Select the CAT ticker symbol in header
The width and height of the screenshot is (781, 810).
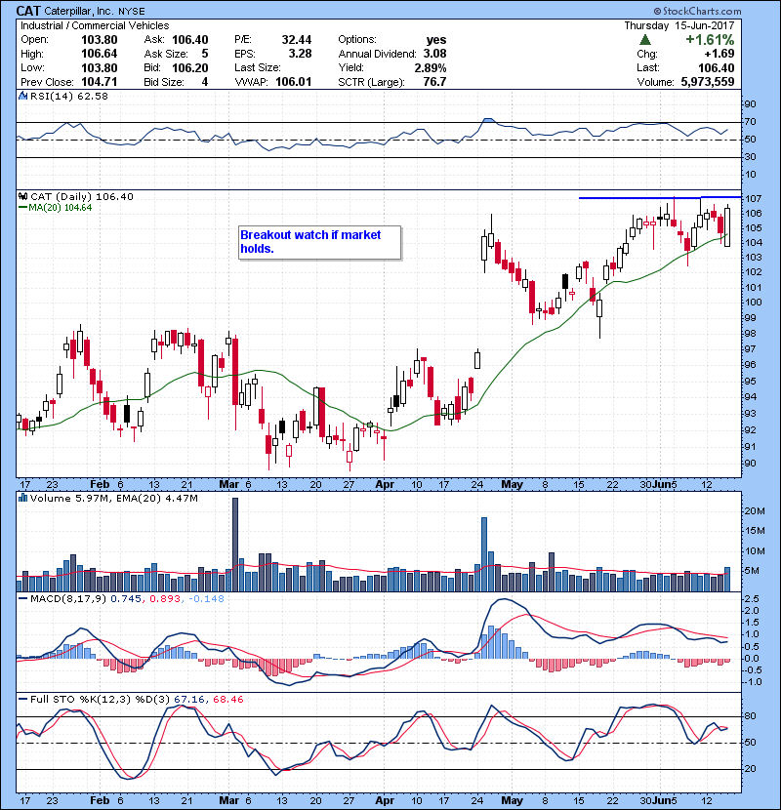point(28,11)
